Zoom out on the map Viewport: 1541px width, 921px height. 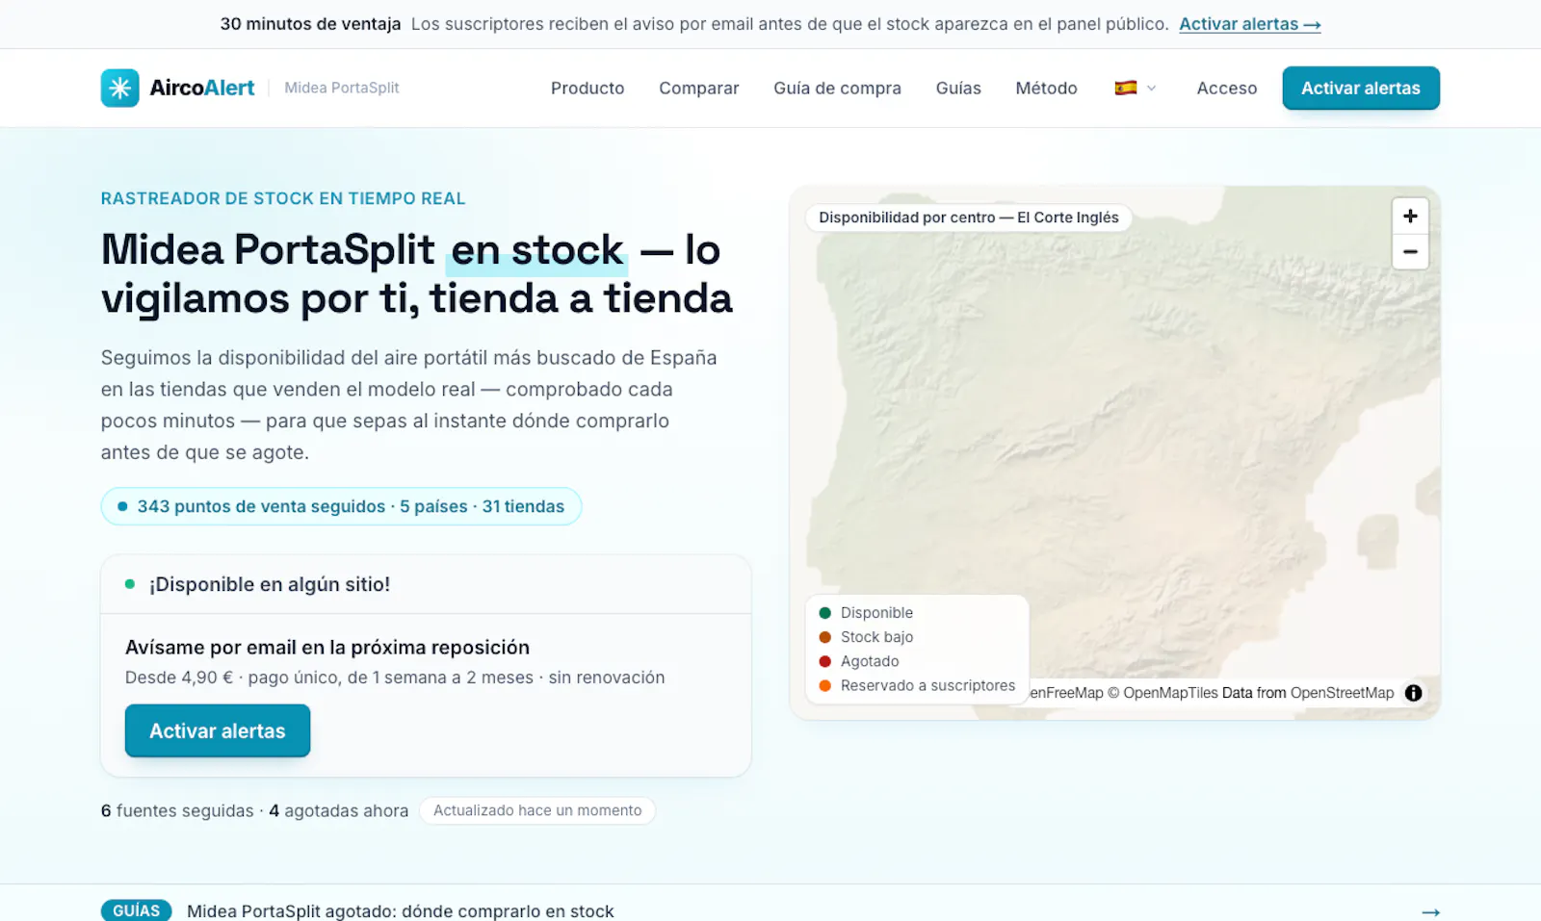pos(1410,252)
